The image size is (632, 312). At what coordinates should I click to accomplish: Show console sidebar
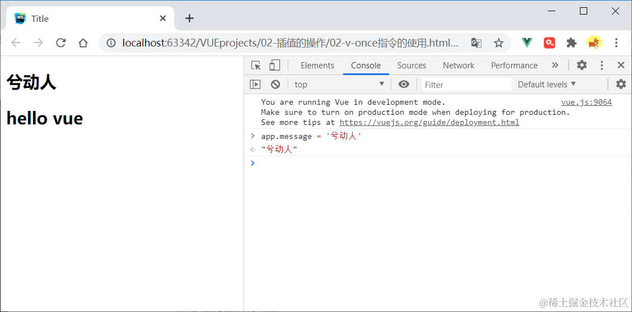click(x=255, y=84)
